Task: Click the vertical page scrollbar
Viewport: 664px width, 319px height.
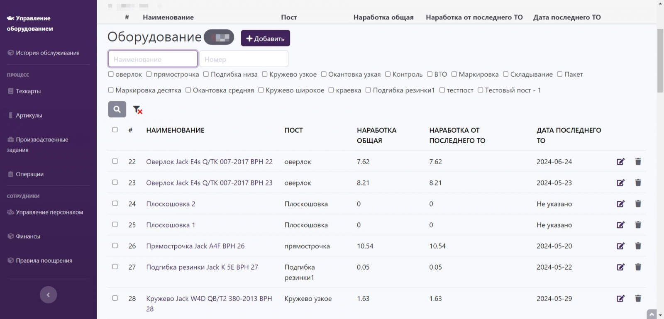Action: (660, 61)
